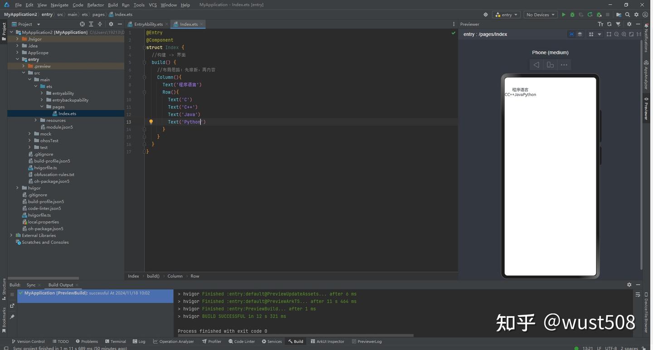Toggle the Previewer eye inspector mode
The image size is (653, 350).
(571, 34)
